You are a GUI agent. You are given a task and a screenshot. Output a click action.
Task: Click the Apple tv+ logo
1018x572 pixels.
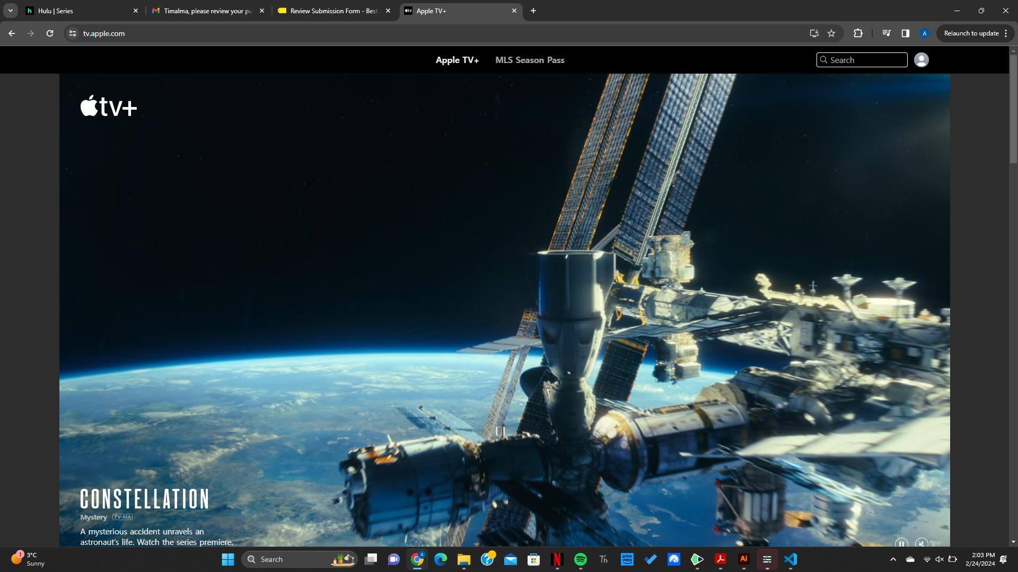coord(109,106)
